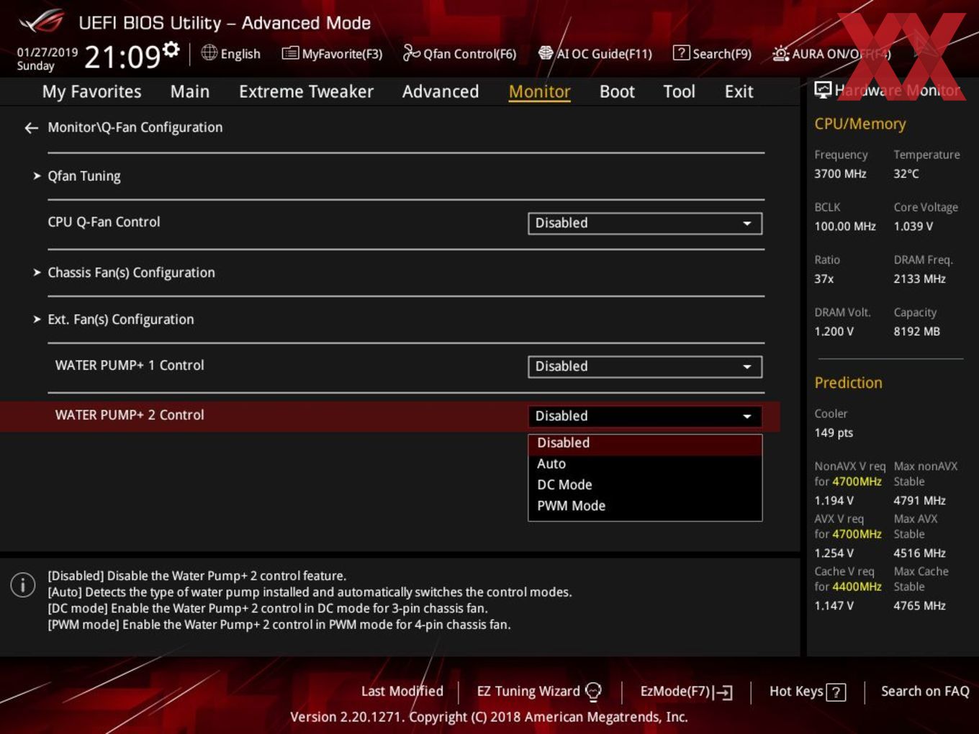
Task: Click 4765 MHz Max Cache value
Action: (919, 606)
